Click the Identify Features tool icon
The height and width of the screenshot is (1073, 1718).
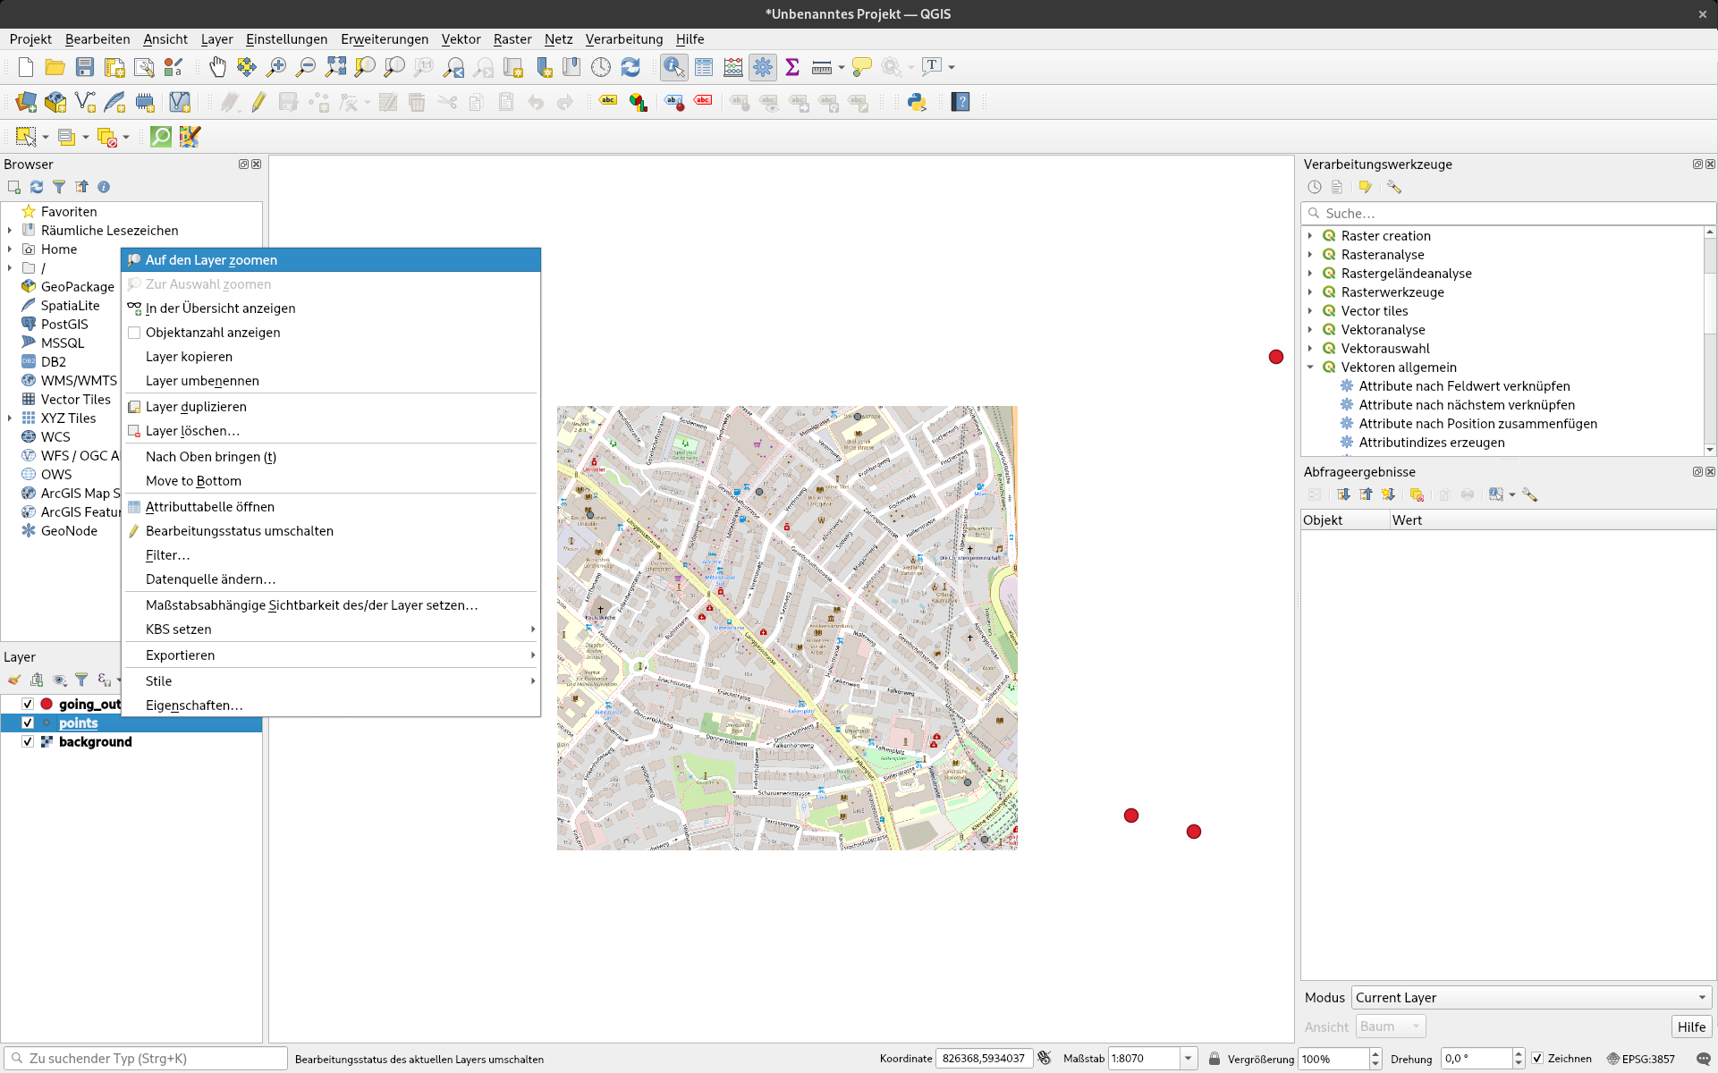tap(673, 67)
